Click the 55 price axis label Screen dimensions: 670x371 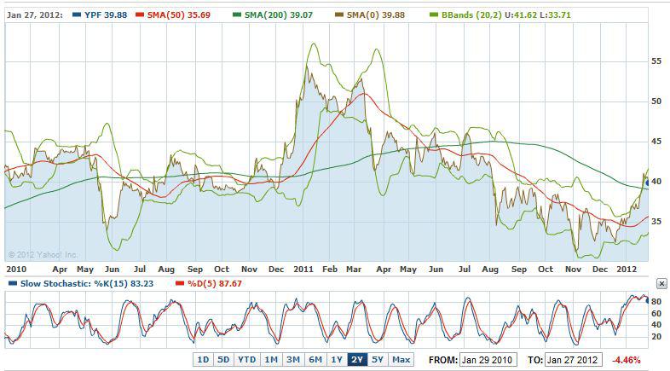[656, 61]
